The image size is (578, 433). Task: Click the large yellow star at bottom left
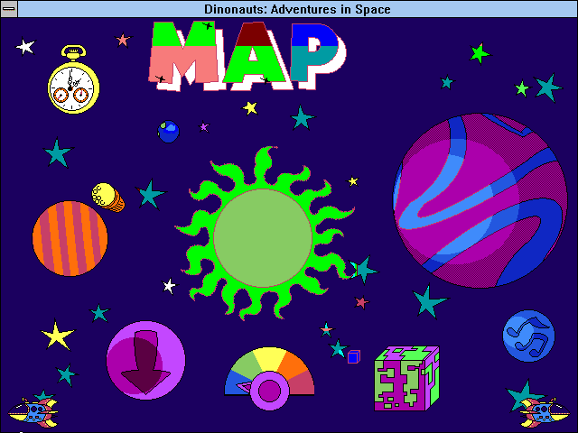pos(57,336)
